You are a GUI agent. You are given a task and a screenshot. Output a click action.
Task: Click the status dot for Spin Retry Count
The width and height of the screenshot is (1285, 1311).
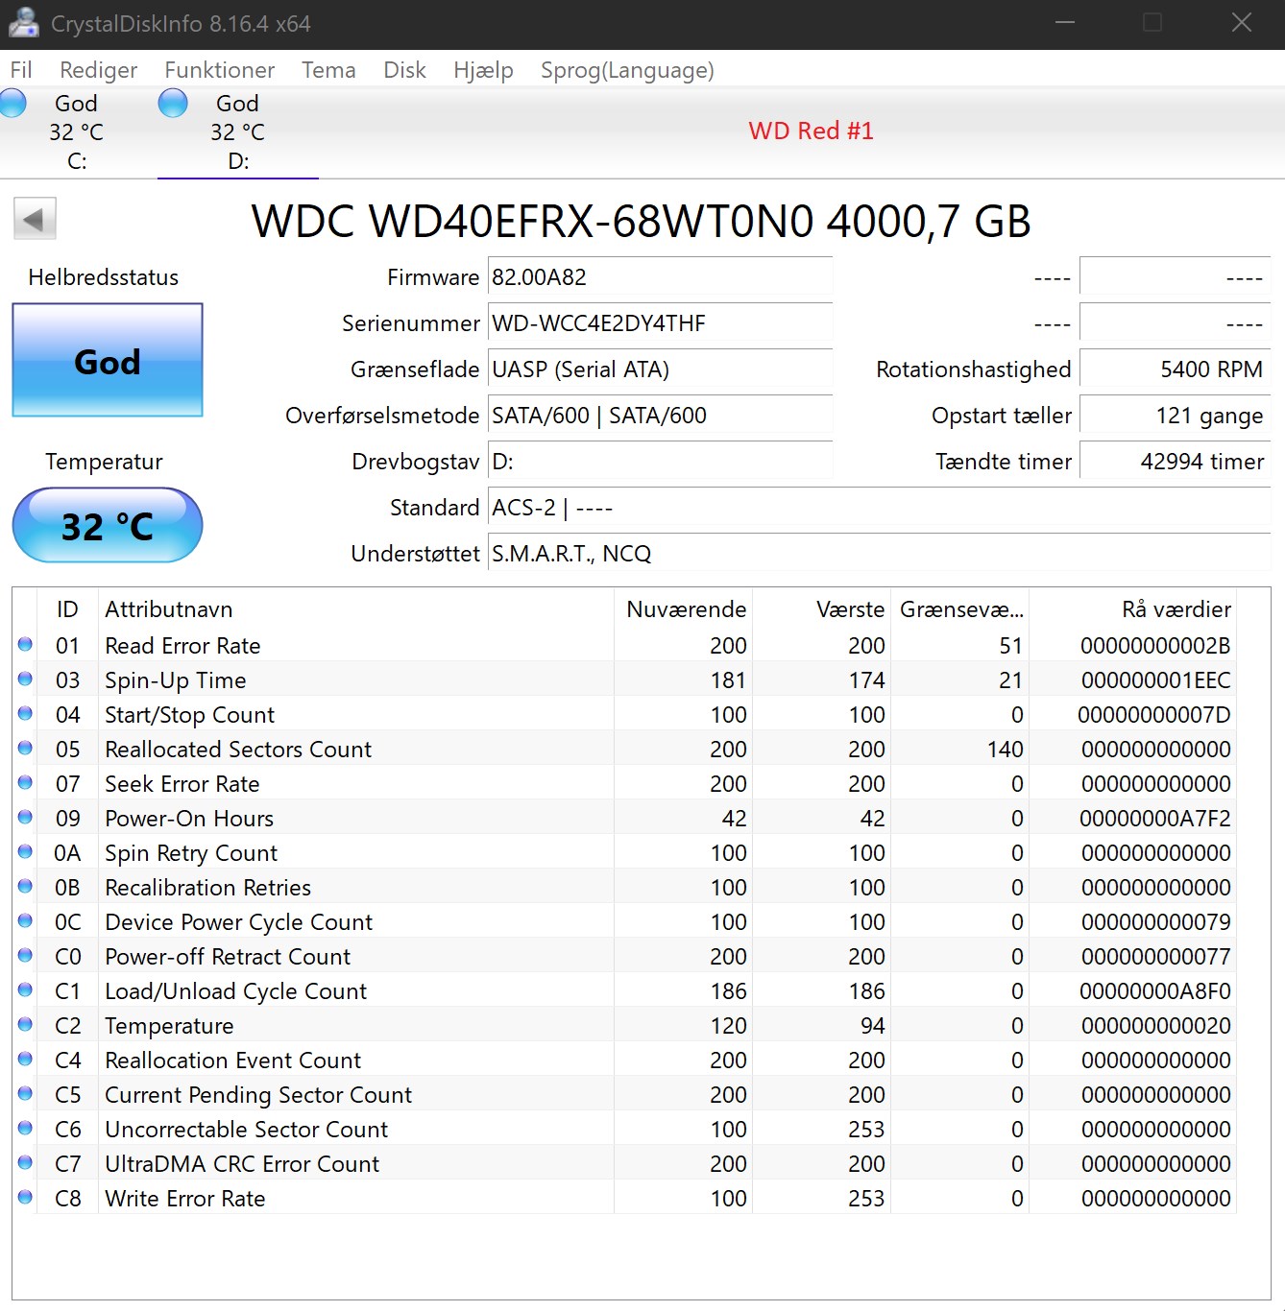[25, 852]
